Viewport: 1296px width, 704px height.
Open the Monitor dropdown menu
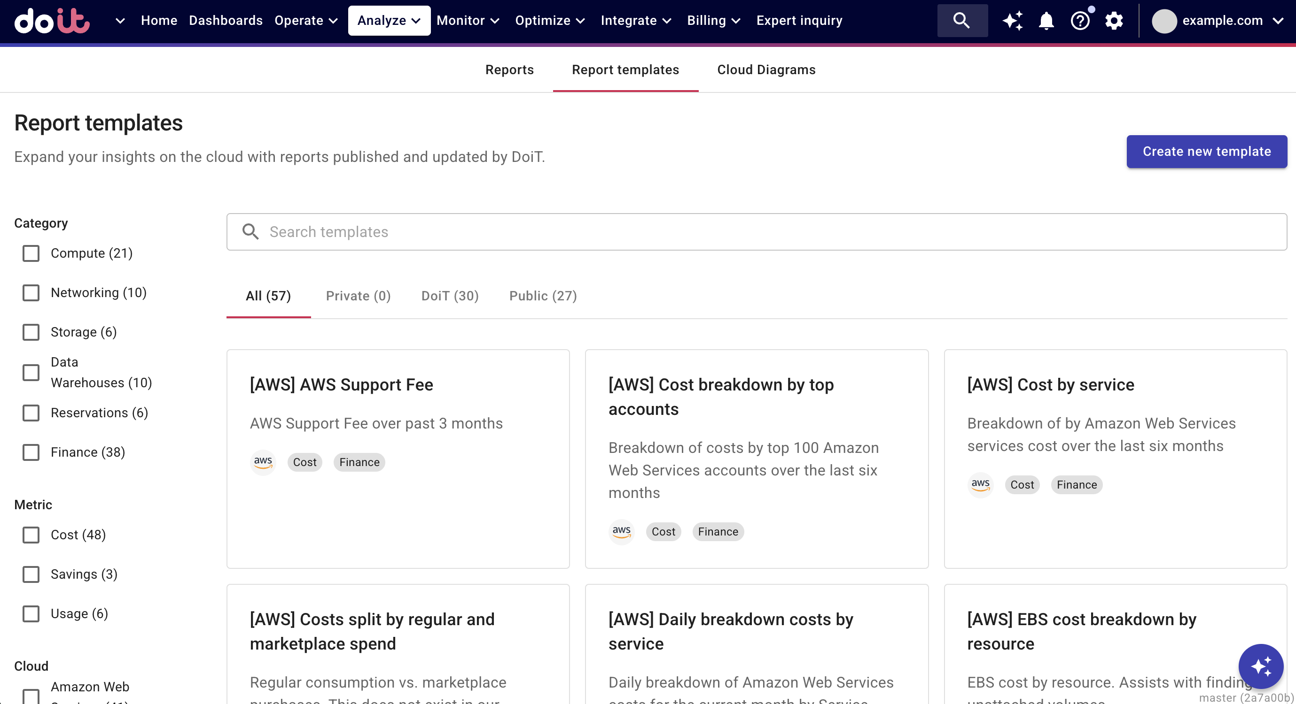click(x=468, y=21)
